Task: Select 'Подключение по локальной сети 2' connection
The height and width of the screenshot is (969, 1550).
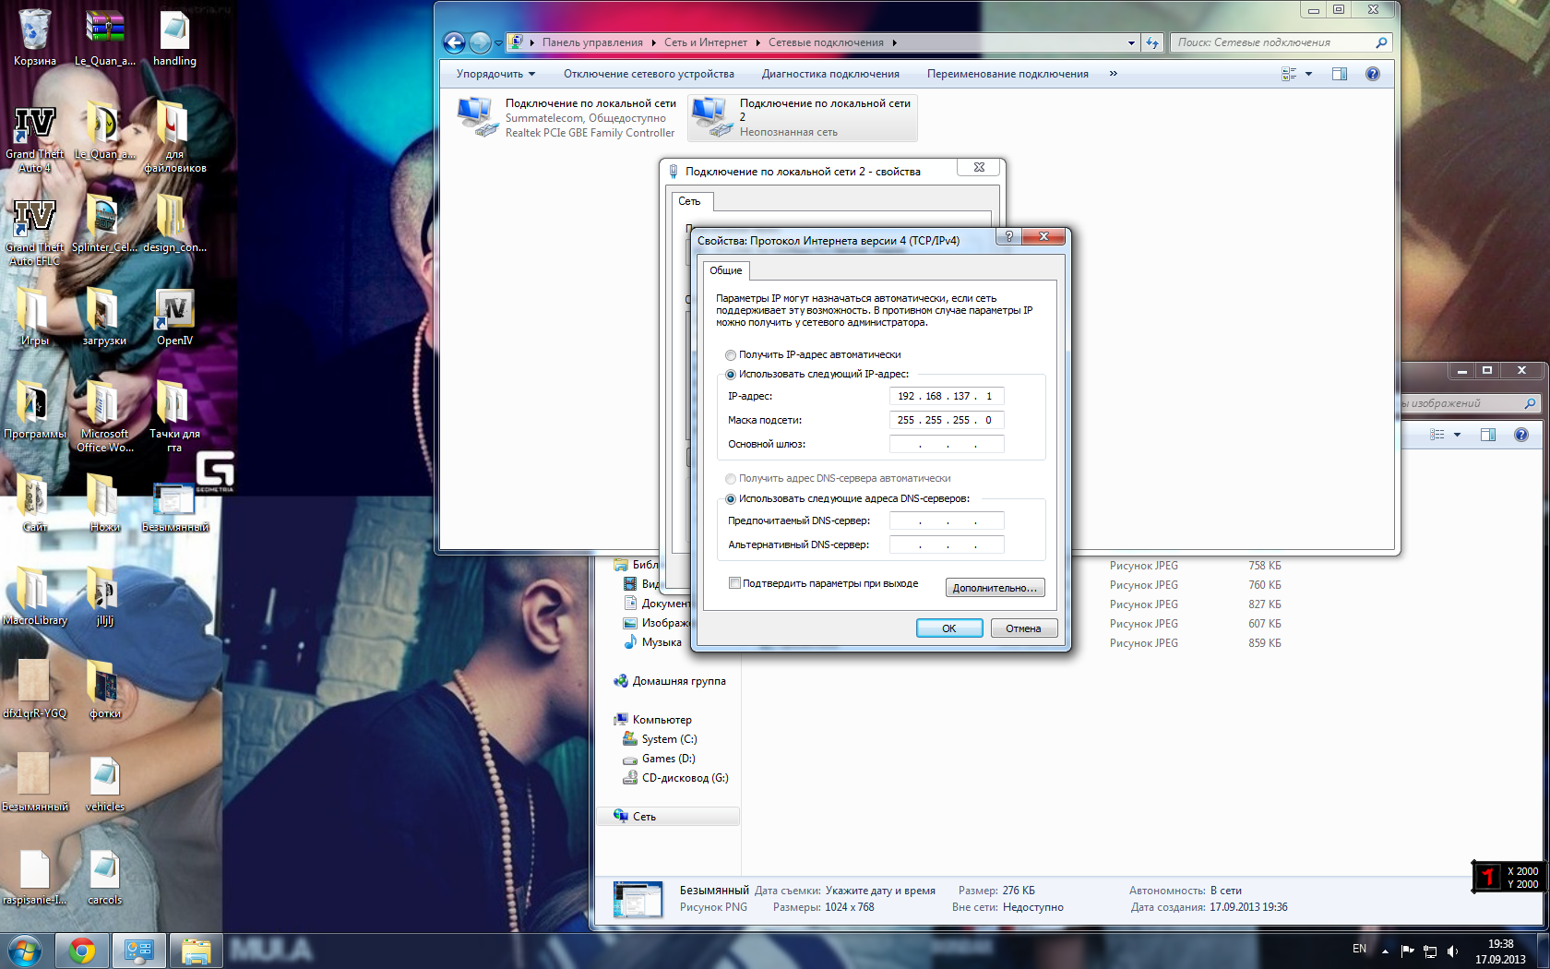Action: [803, 117]
